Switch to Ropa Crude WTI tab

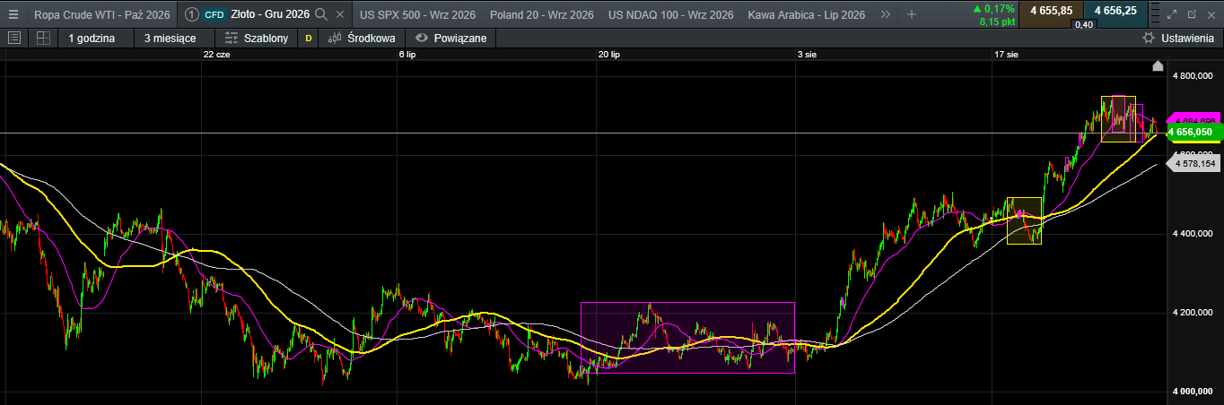coord(101,14)
